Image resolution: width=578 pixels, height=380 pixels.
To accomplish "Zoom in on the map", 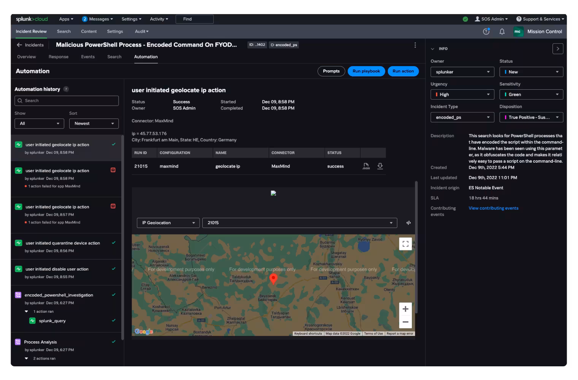I will [x=405, y=309].
